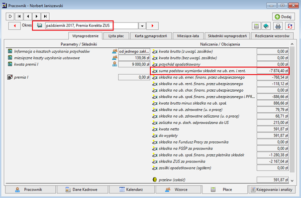301x198 pixels.
Task: Select zasiłki opodatkowane (ogółem) row label
Action: (x=185, y=168)
